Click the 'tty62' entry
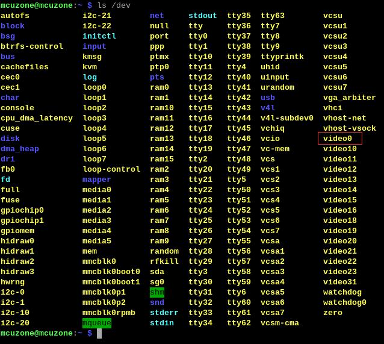Viewport: 384px width, 344px height. 239,323
